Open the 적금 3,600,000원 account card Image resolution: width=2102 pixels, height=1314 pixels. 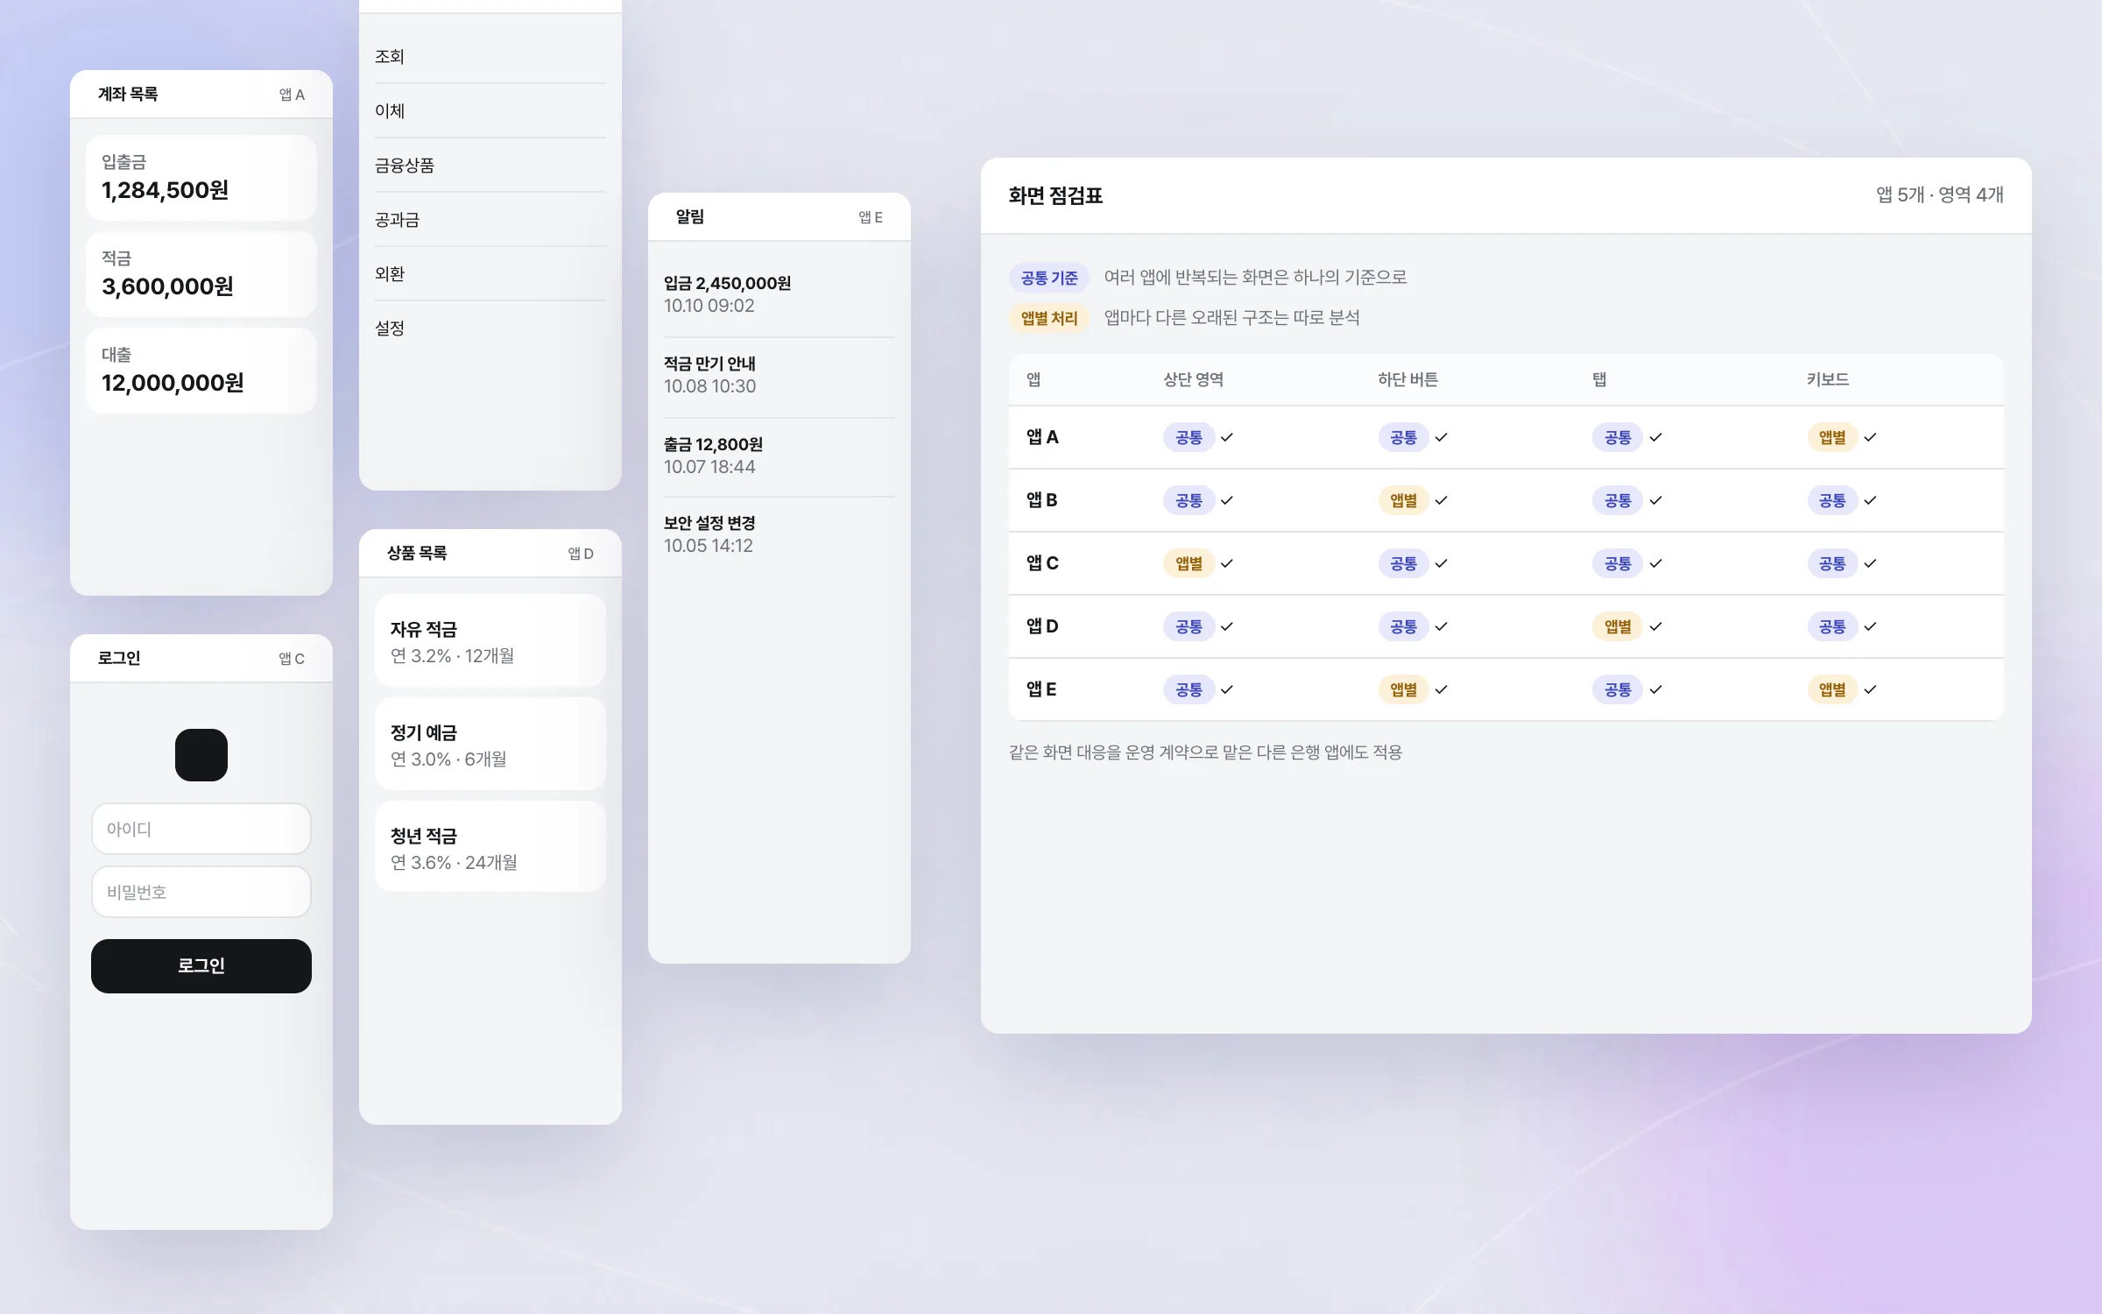pos(201,273)
